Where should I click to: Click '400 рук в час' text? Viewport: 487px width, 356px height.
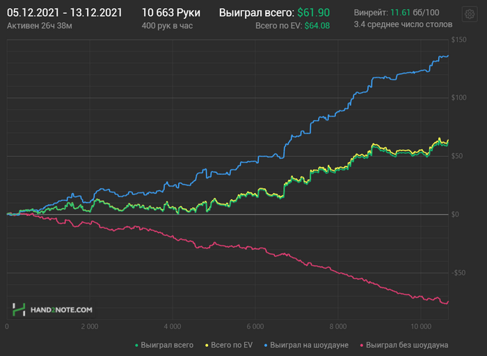[x=167, y=26]
